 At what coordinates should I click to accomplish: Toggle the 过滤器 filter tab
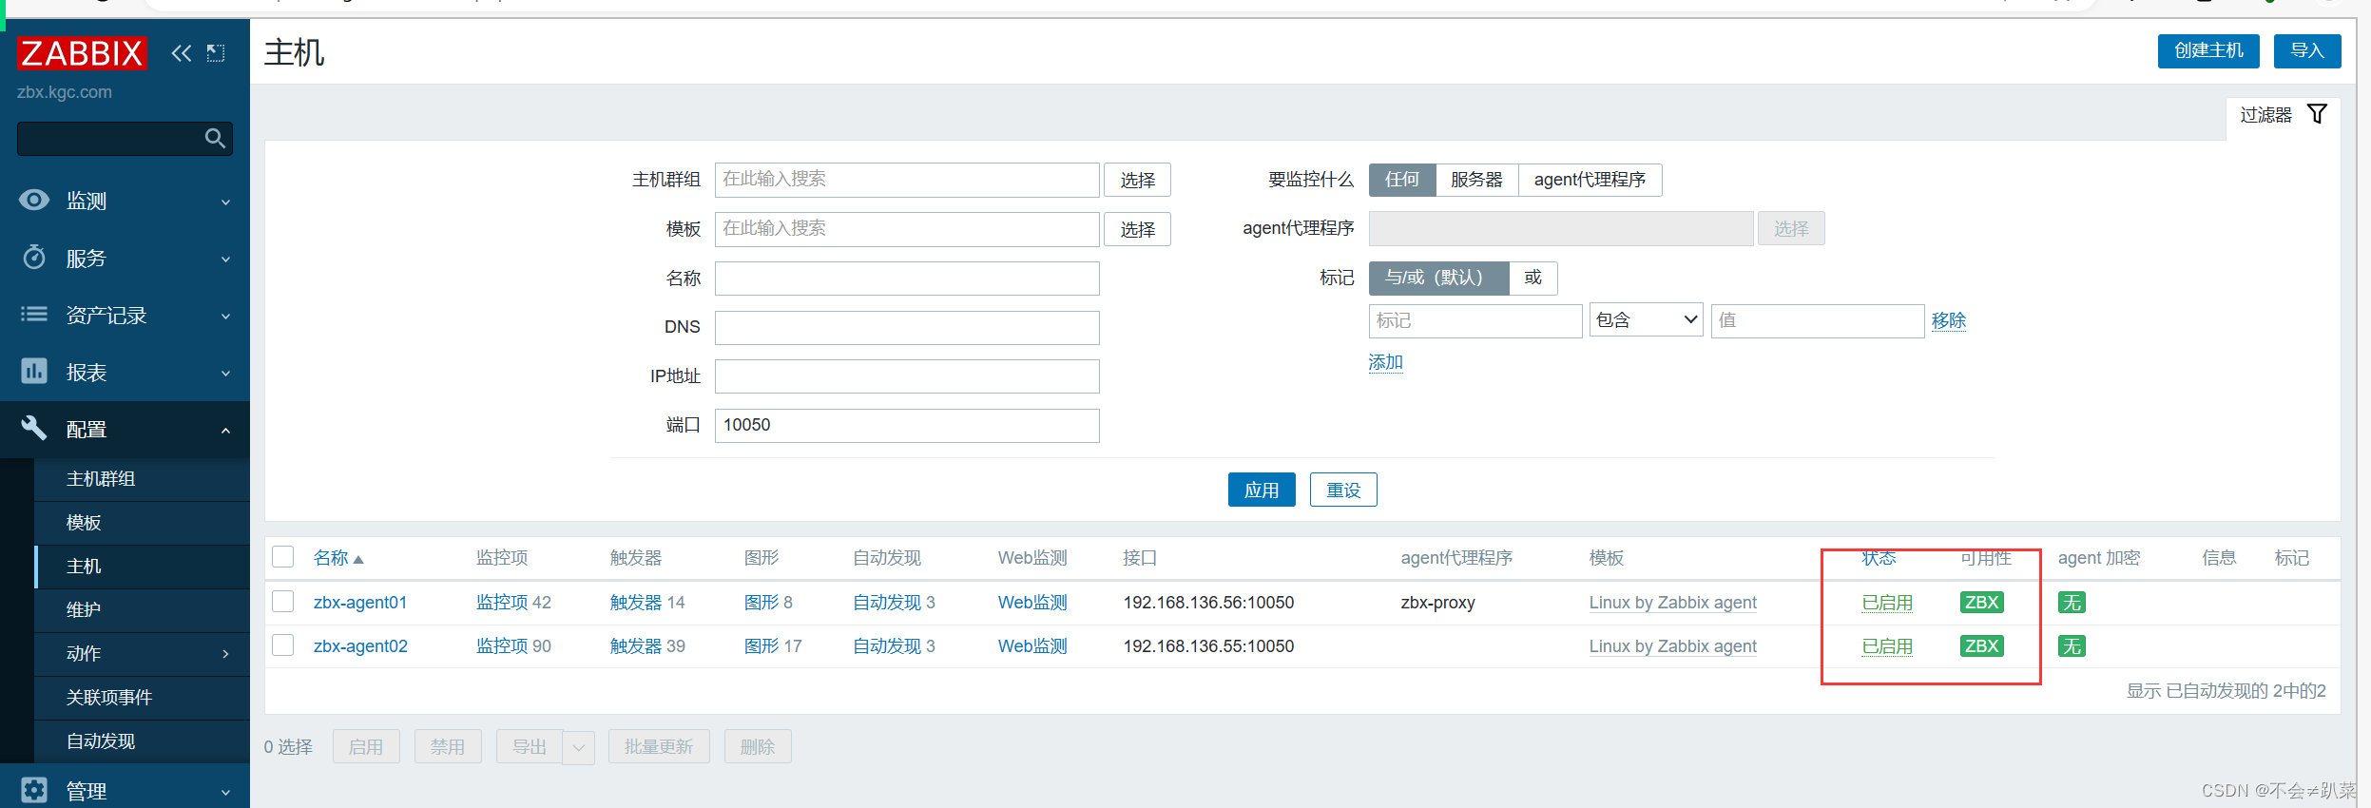[x=2284, y=115]
